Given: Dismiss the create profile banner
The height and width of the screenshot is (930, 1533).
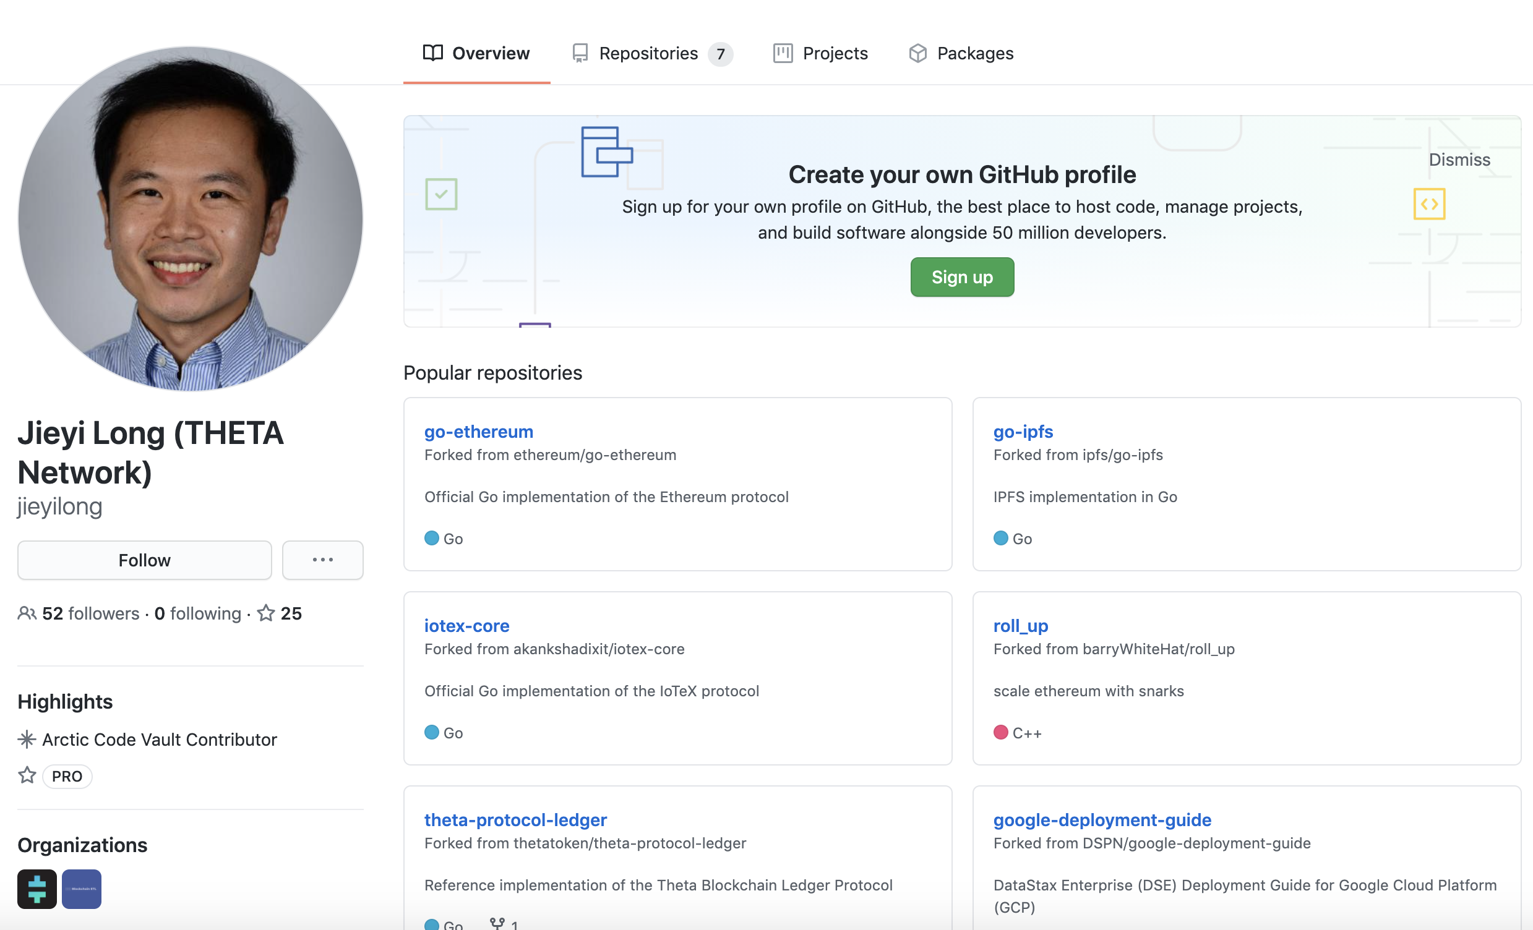Looking at the screenshot, I should point(1458,160).
